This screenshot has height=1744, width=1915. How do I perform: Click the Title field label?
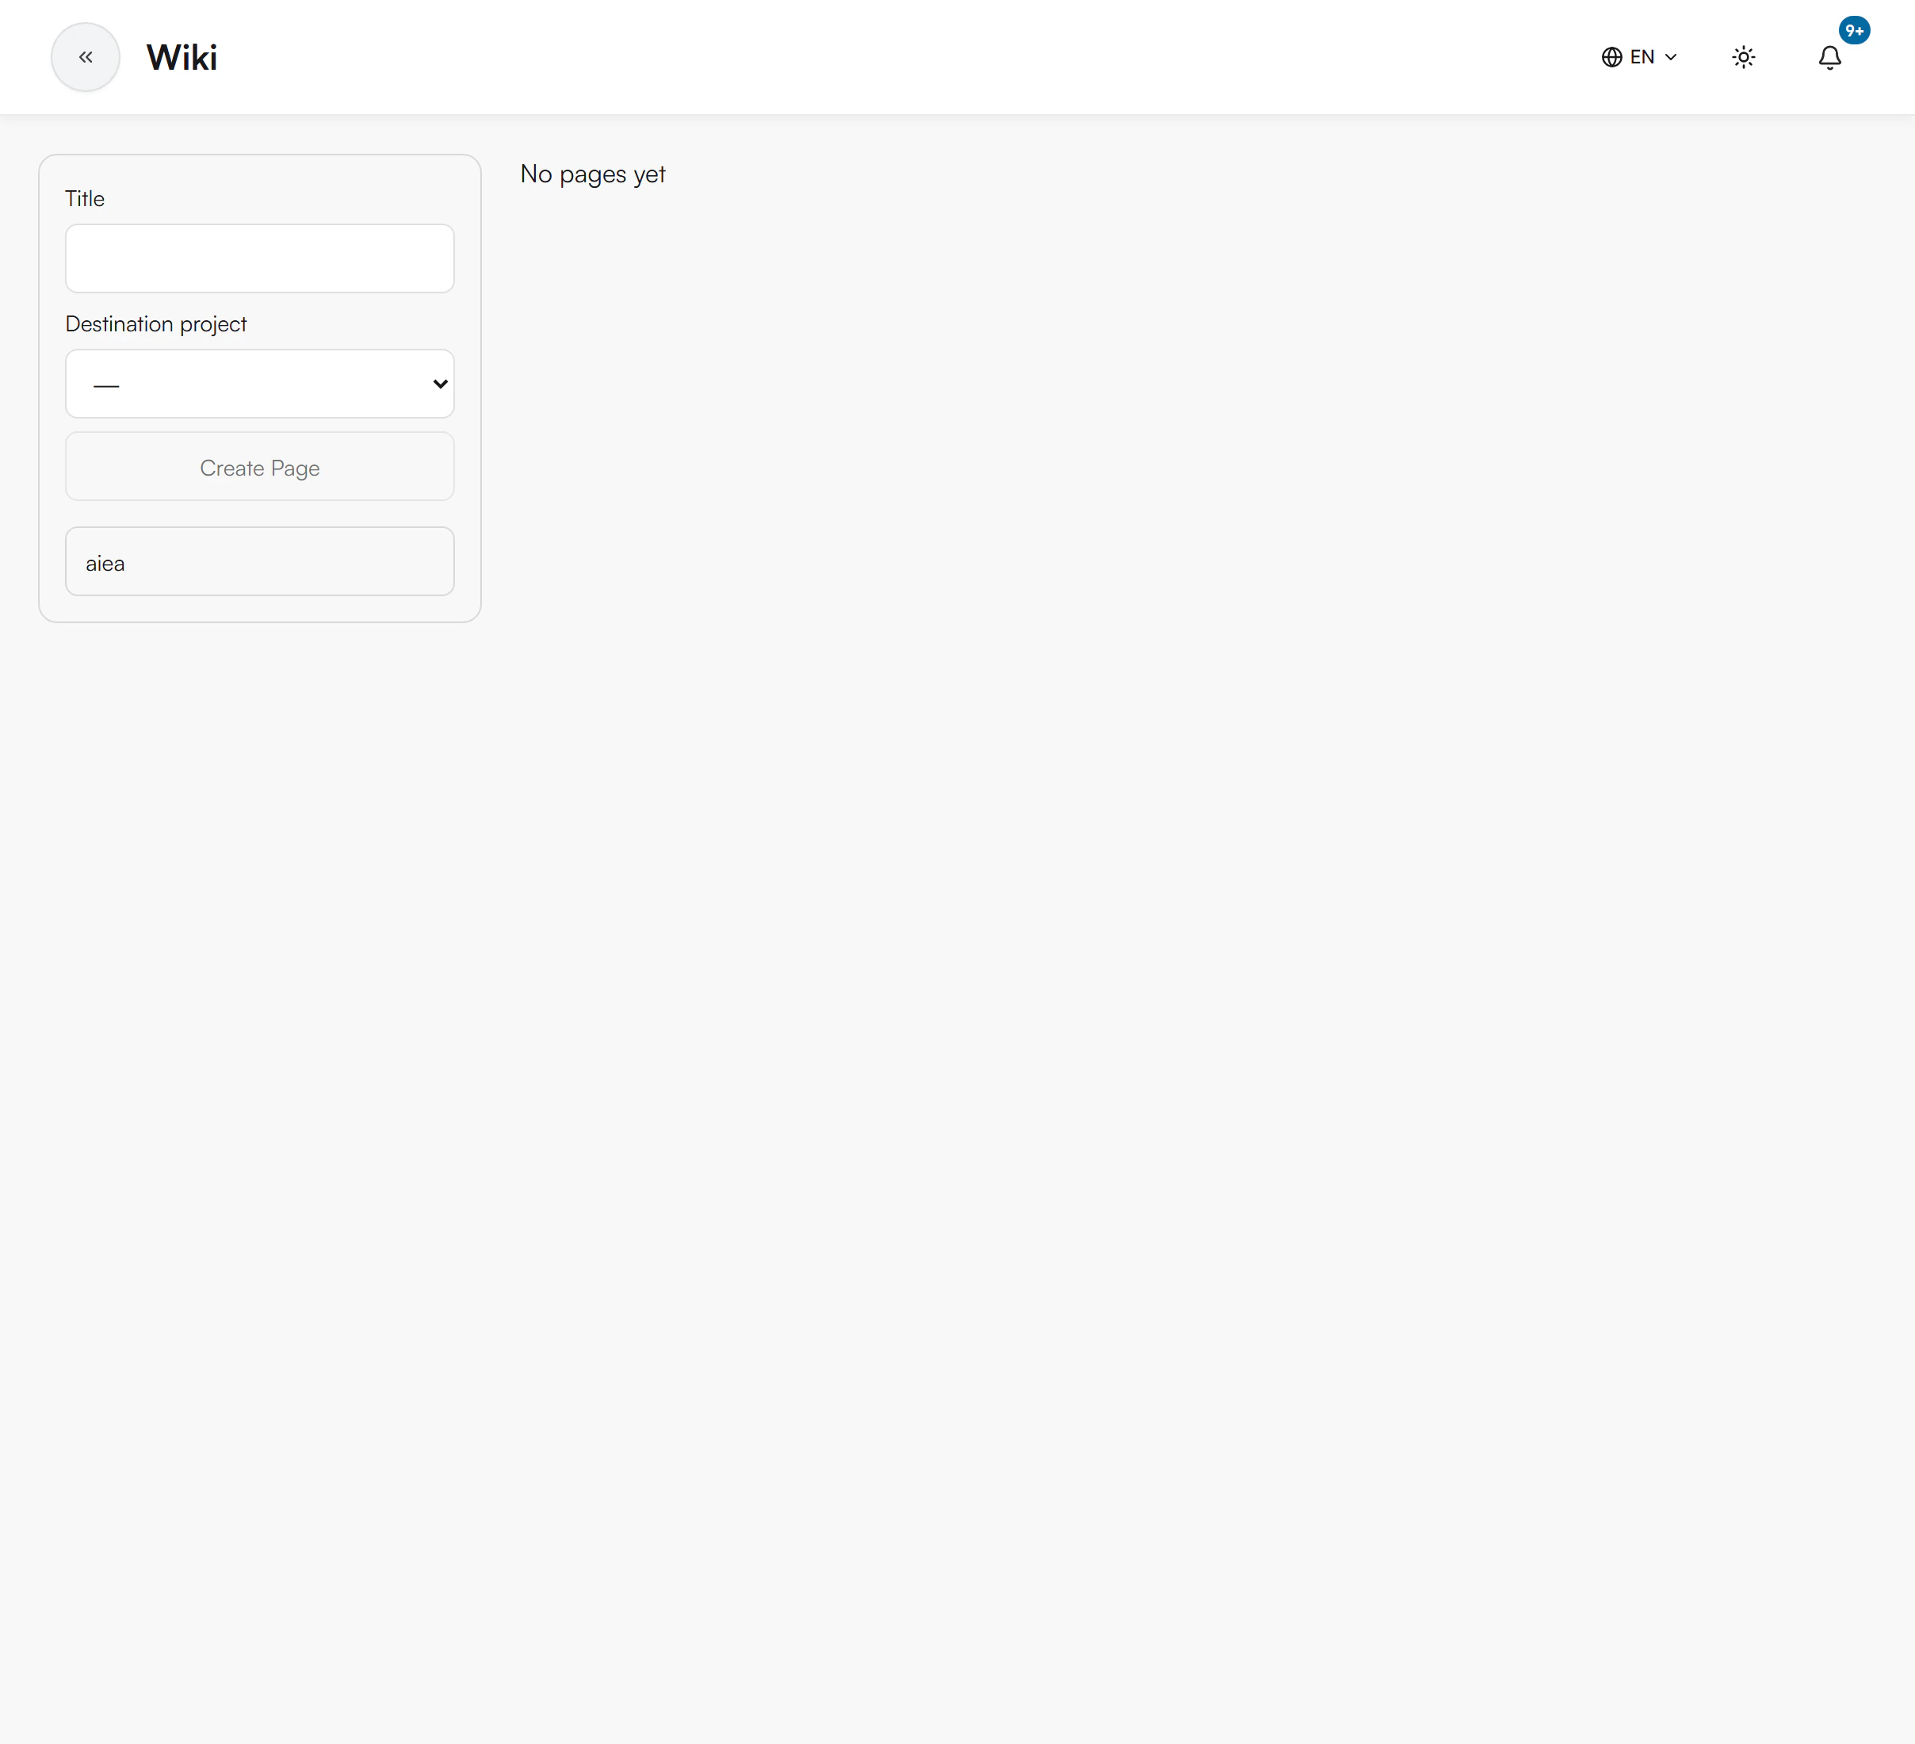coord(85,198)
